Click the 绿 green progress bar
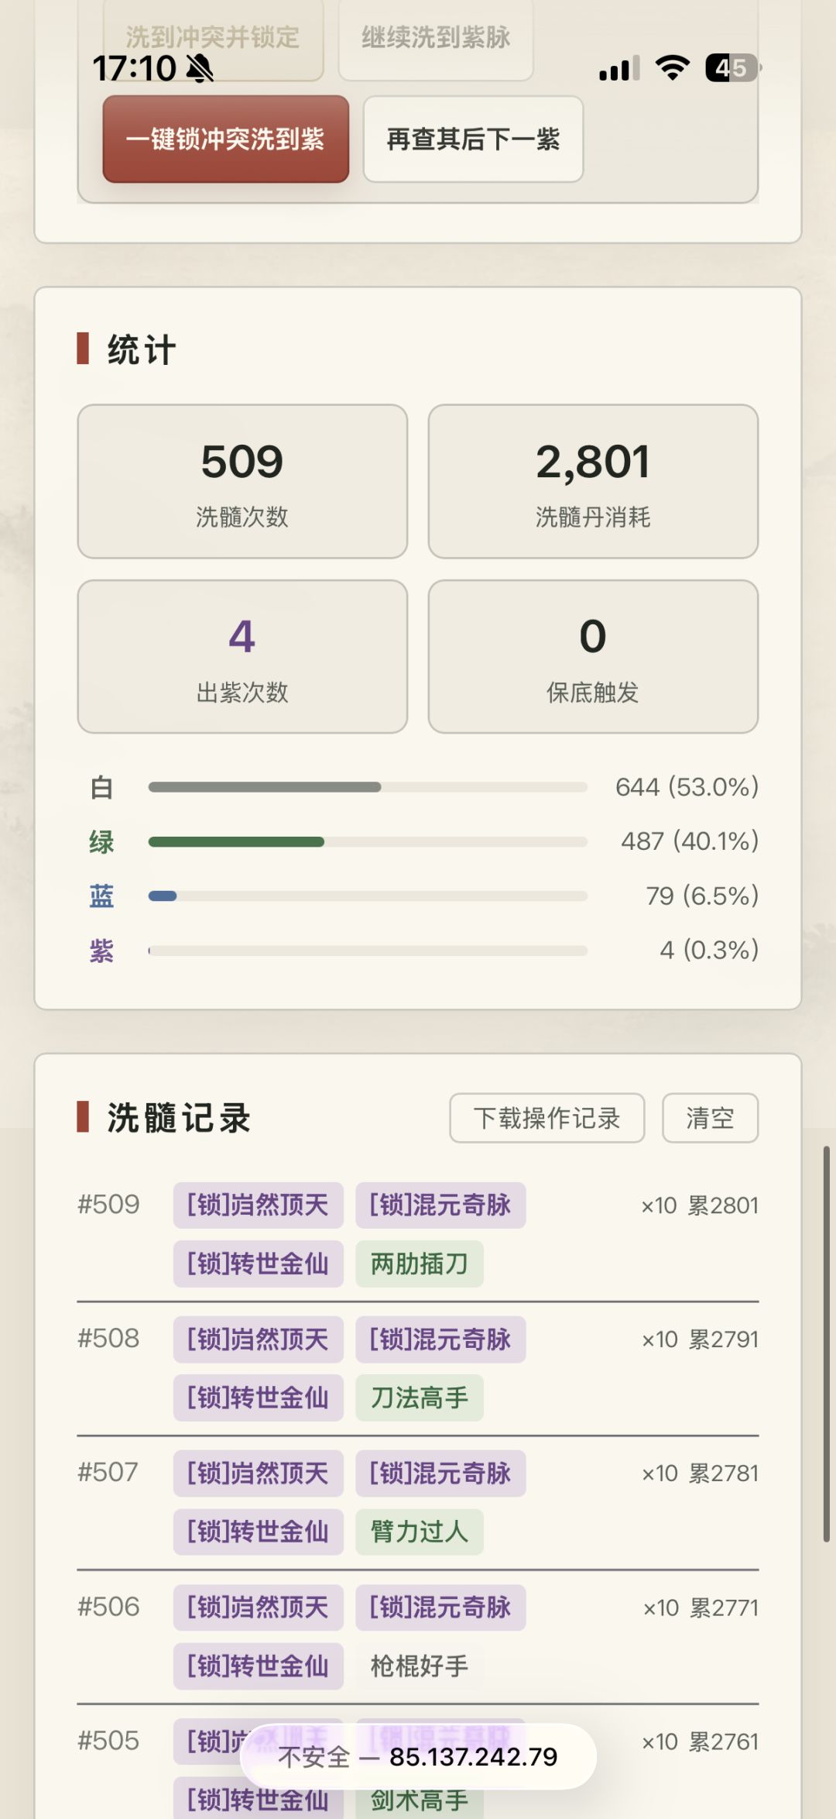 click(368, 841)
